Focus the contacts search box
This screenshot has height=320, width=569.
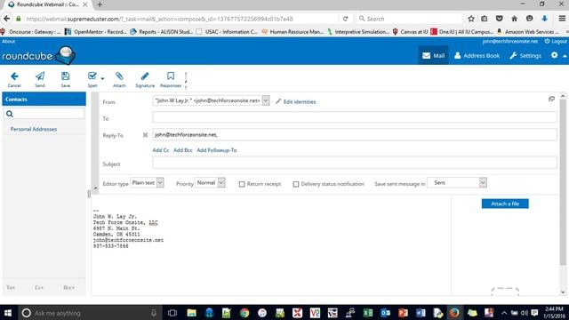(44, 114)
